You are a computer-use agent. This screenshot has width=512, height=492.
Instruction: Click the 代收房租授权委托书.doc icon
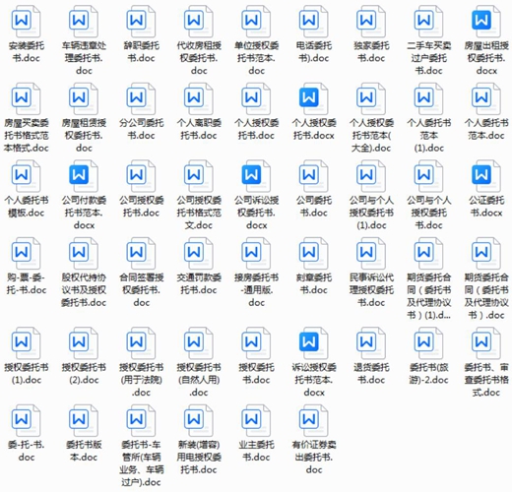point(199,22)
